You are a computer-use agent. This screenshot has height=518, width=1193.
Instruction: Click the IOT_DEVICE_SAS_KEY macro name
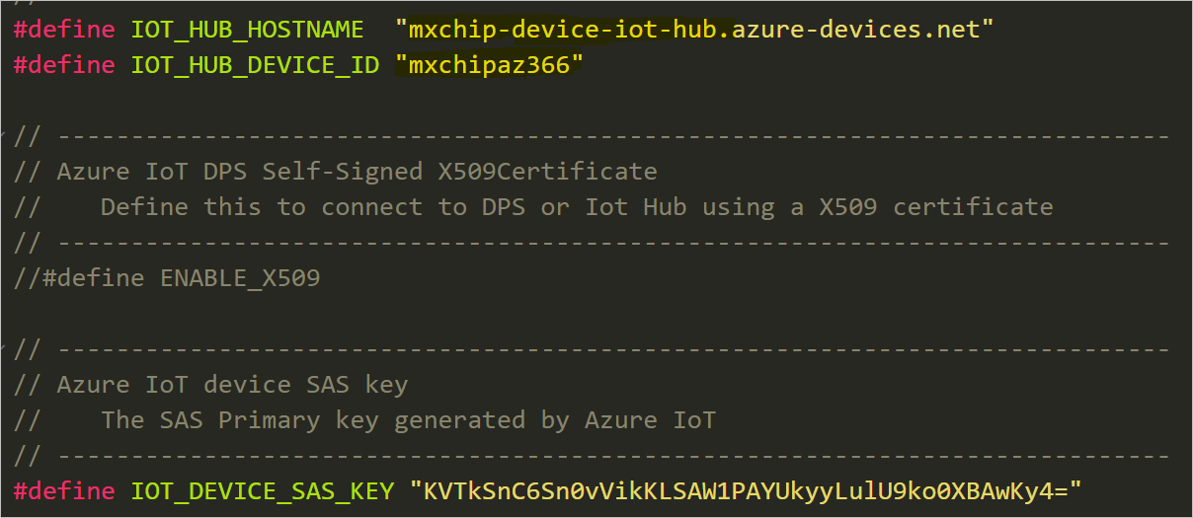[263, 490]
